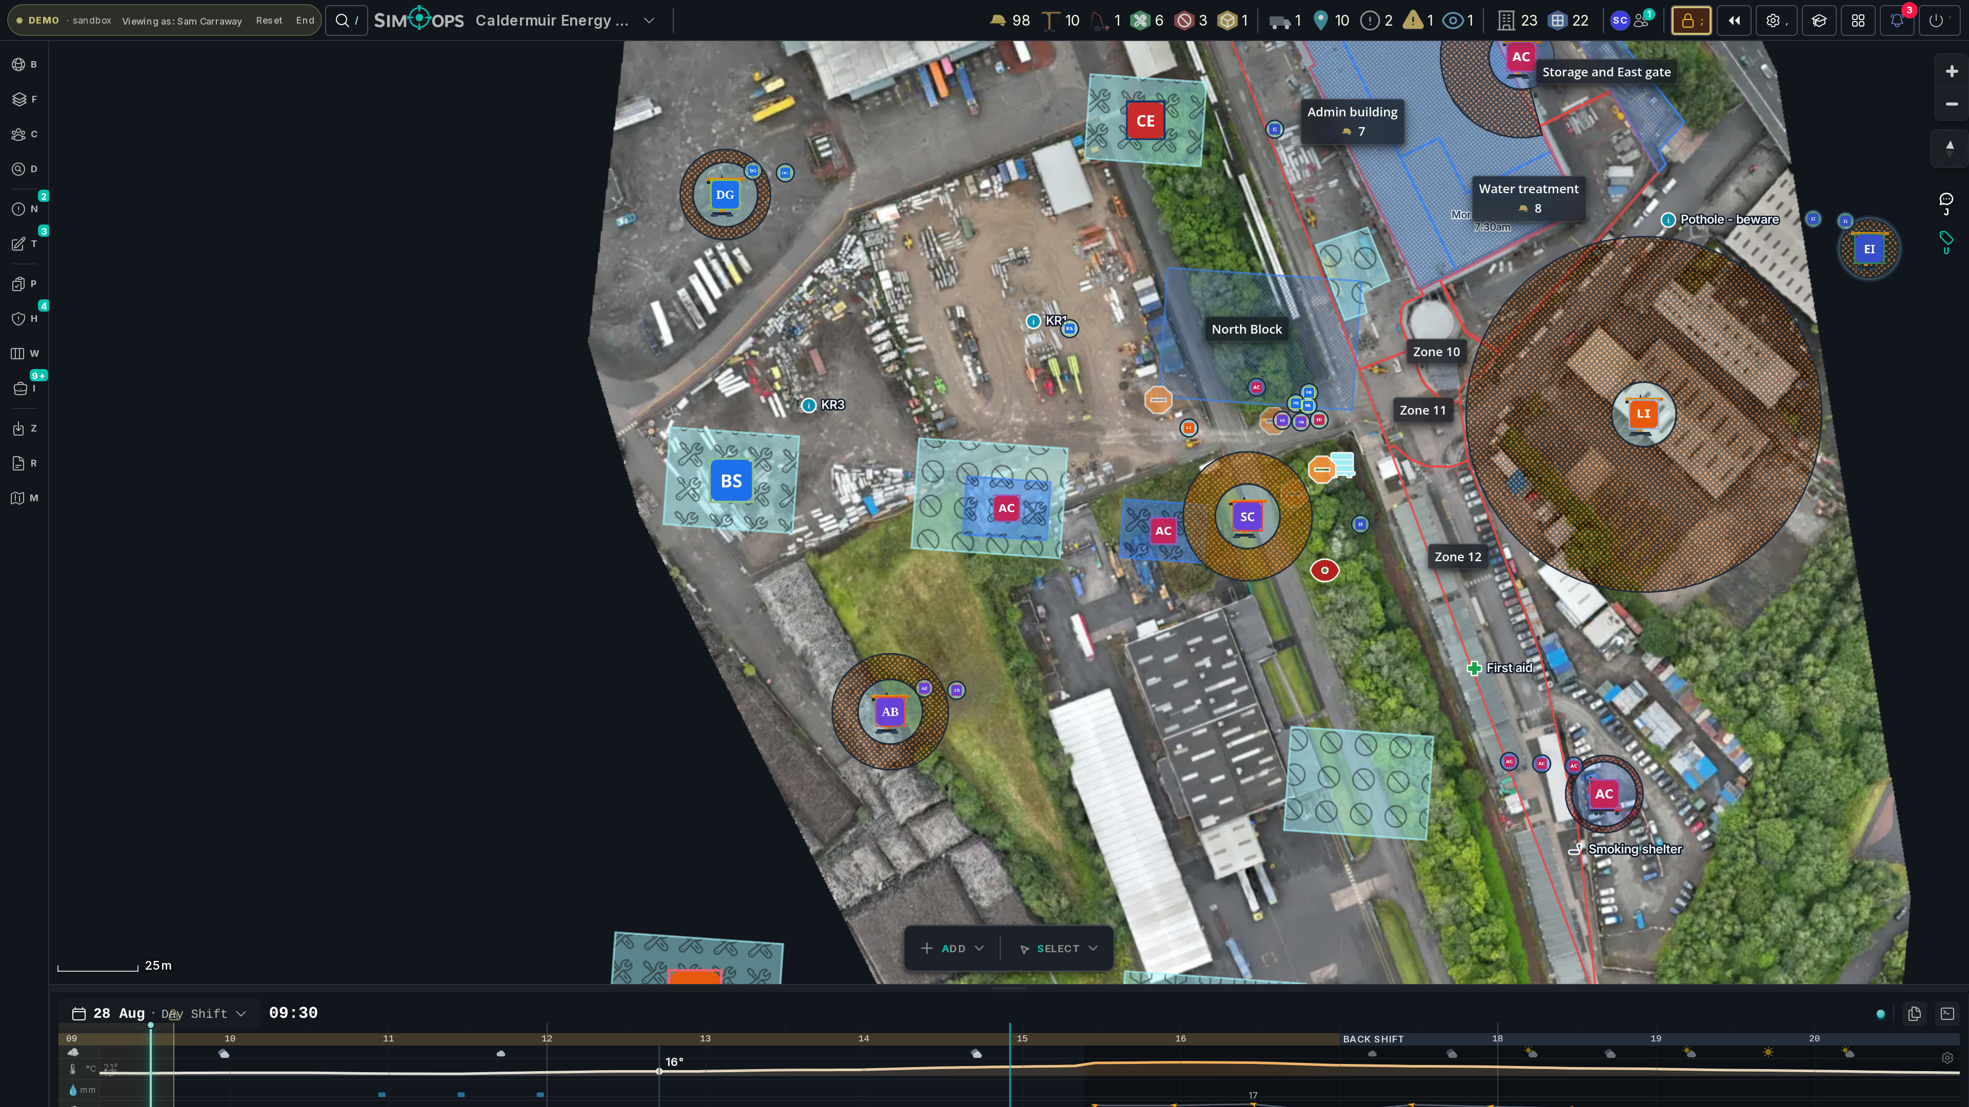Open the globe B sidebar panel
The image size is (1969, 1107).
(x=25, y=64)
